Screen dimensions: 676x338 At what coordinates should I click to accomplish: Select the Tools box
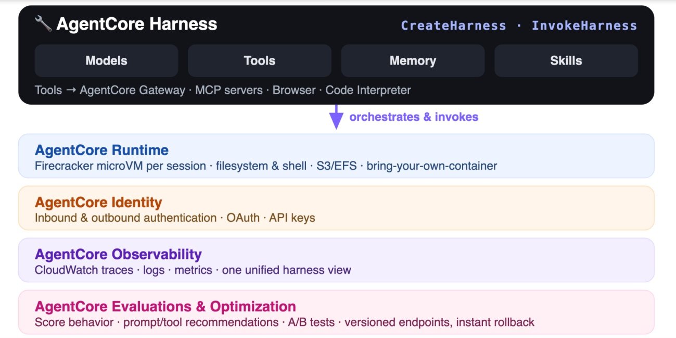[x=260, y=60]
